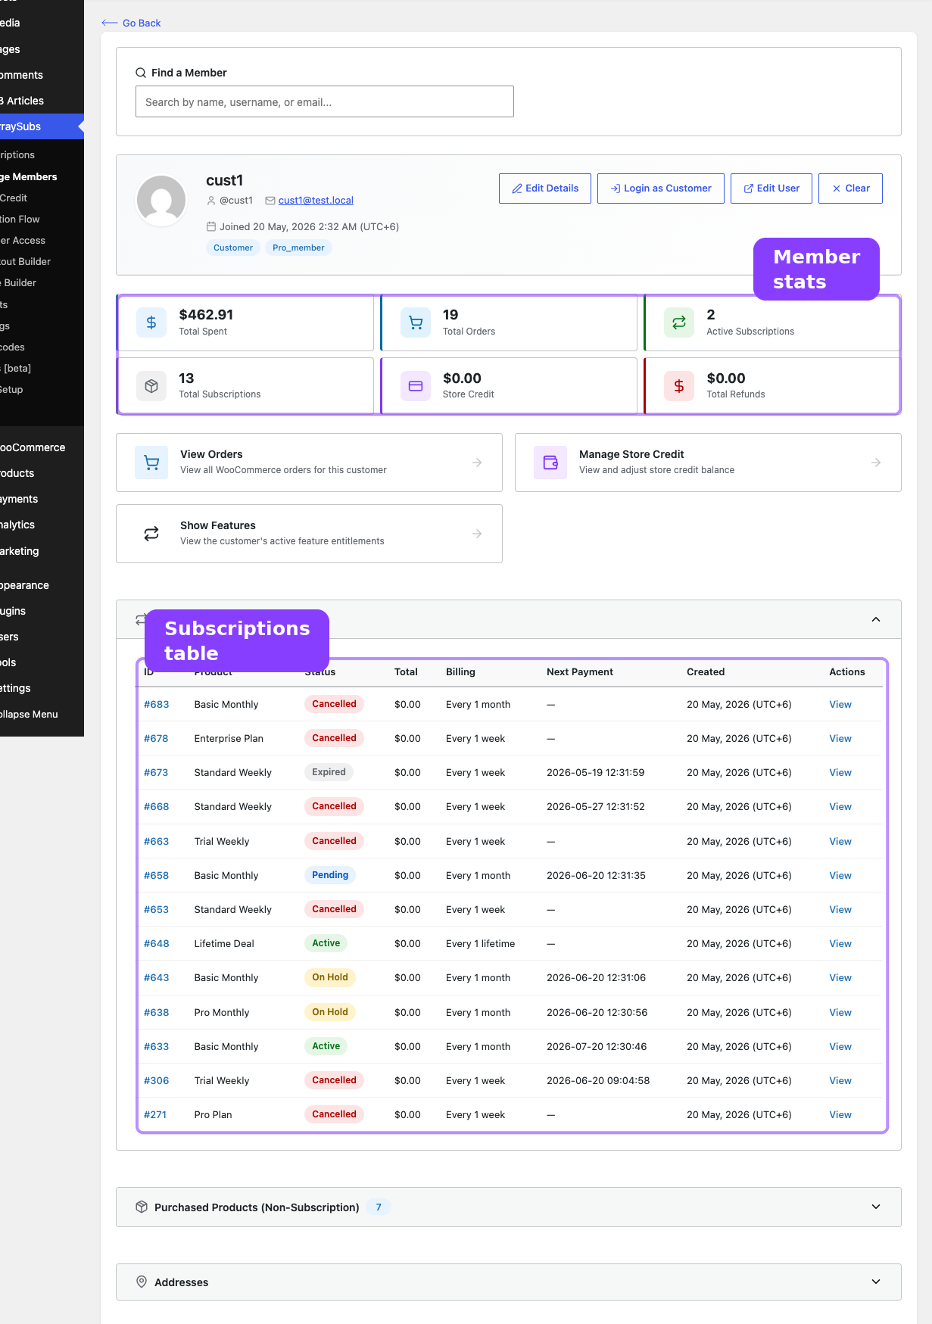932x1324 pixels.
Task: Click the Enterprise Plan product name
Action: pyautogui.click(x=229, y=738)
